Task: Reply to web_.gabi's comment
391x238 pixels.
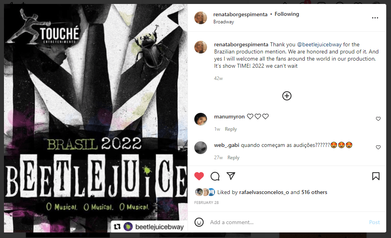Action: coord(233,158)
